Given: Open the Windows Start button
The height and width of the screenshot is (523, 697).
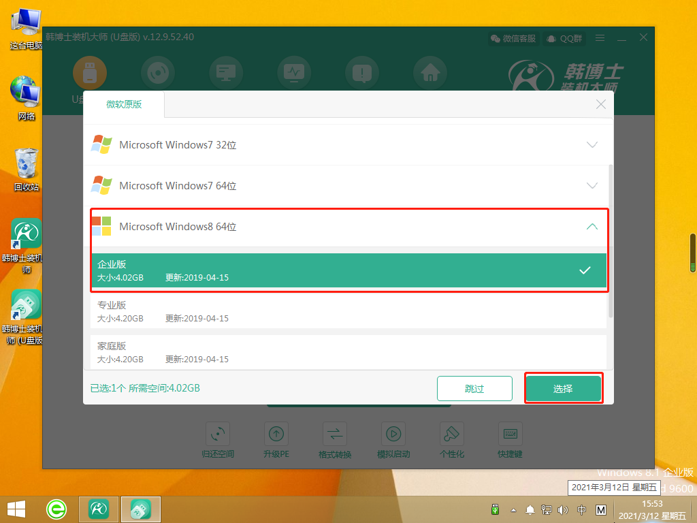Looking at the screenshot, I should (16, 509).
